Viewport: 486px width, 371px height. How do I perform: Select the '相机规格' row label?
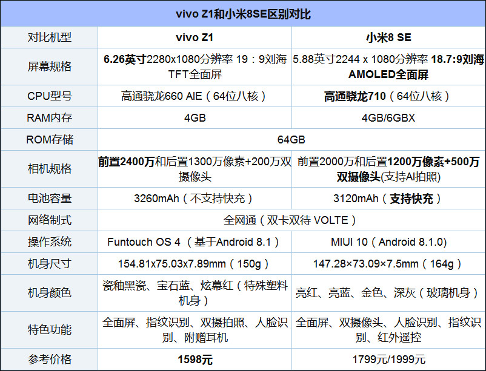click(x=49, y=169)
